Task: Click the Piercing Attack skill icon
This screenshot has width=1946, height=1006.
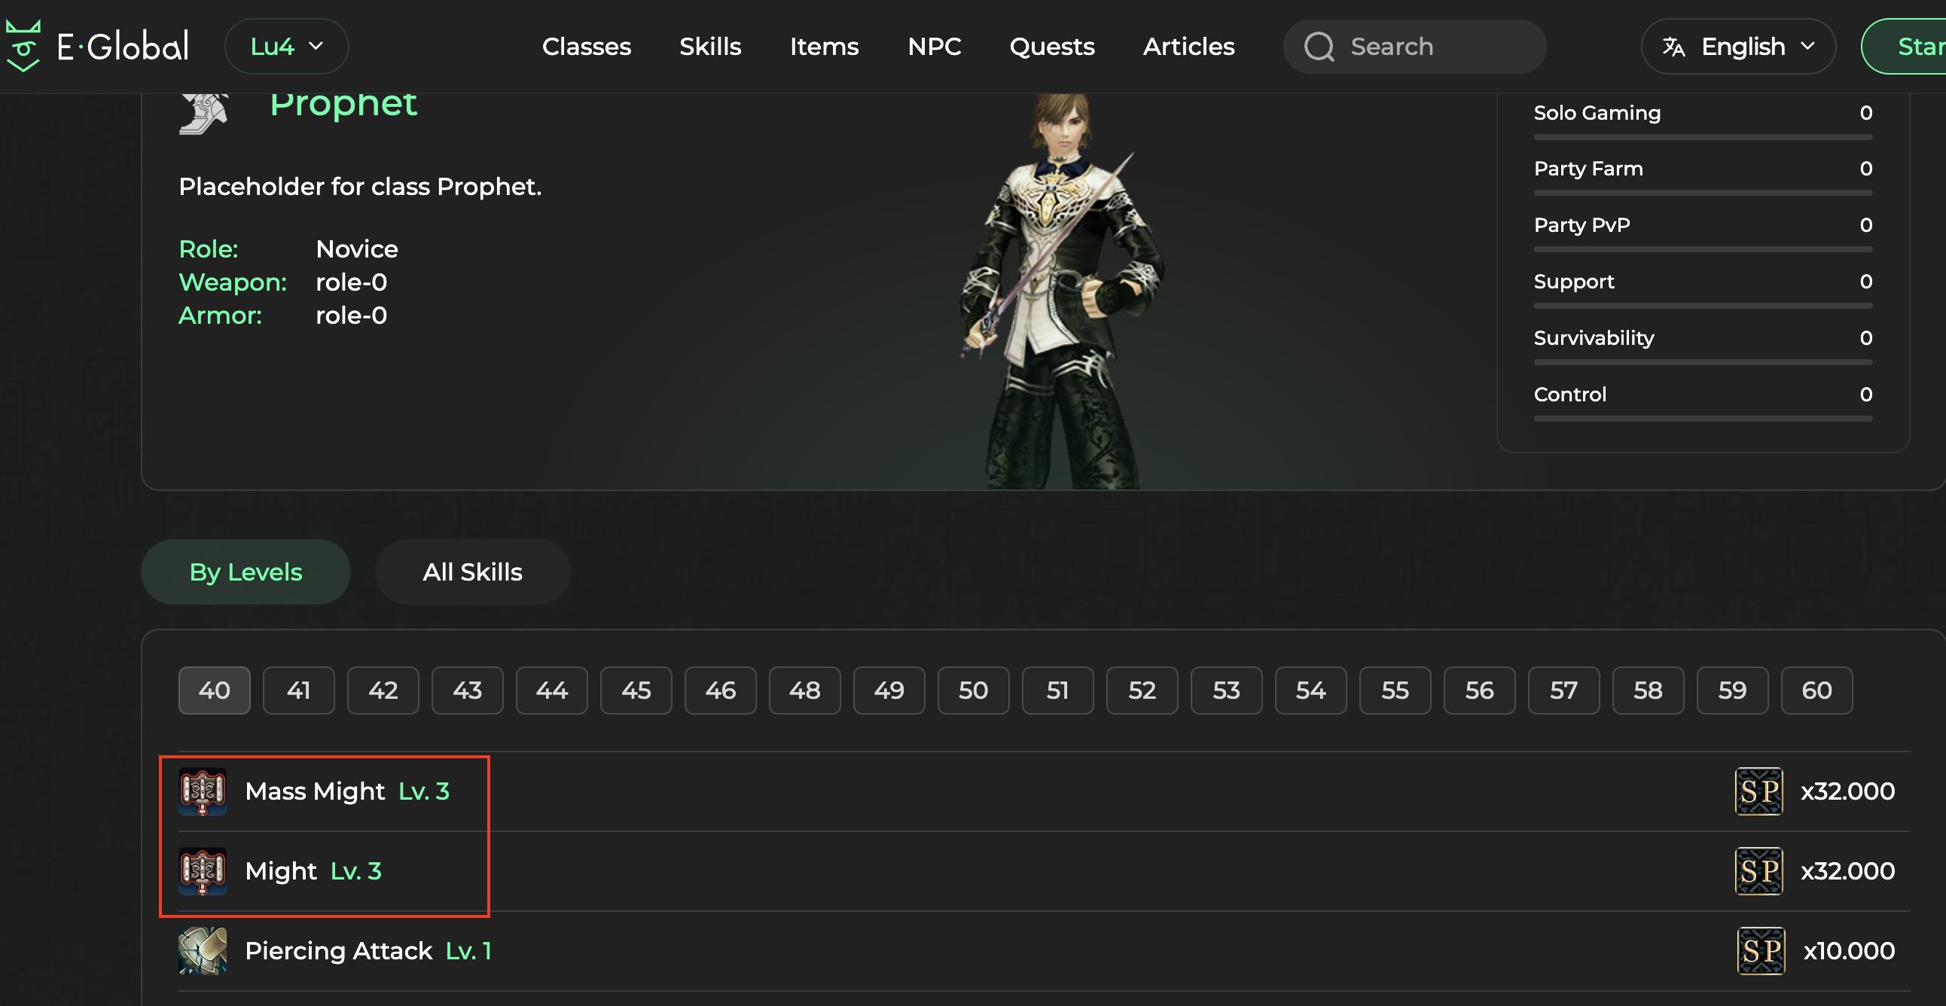Action: pyautogui.click(x=203, y=950)
